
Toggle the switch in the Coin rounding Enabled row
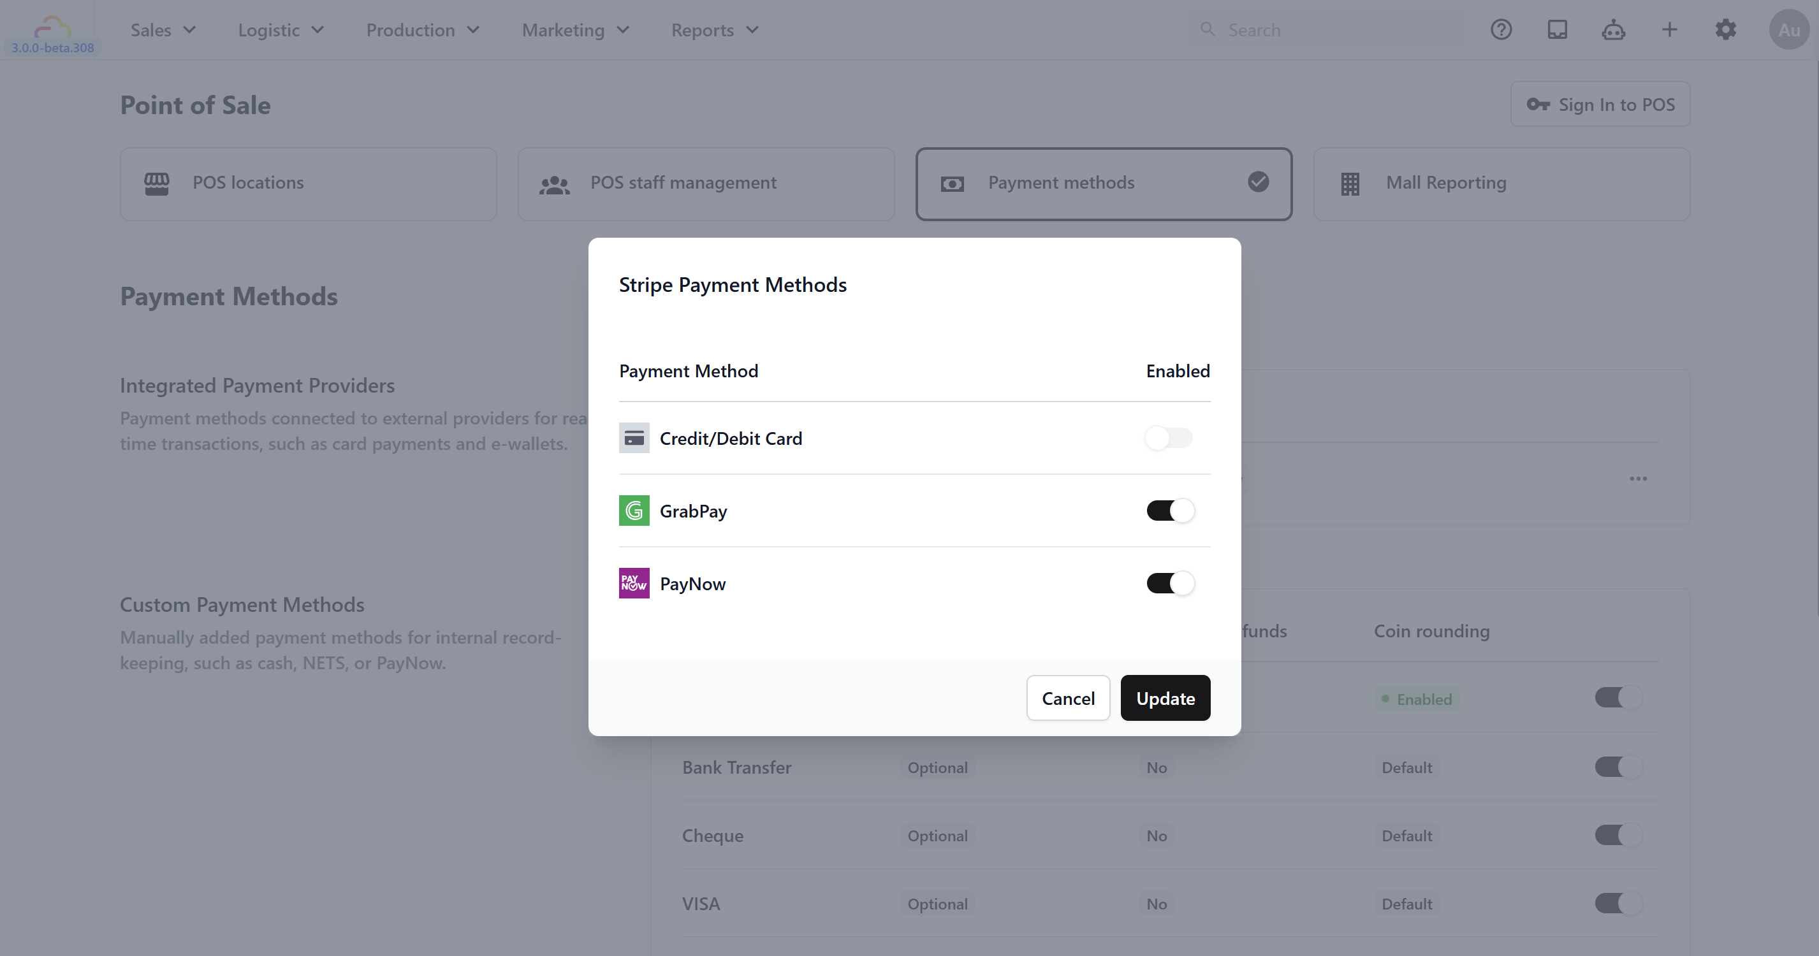coord(1618,698)
